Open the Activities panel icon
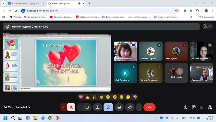The height and width of the screenshot is (122, 216). 202,107
